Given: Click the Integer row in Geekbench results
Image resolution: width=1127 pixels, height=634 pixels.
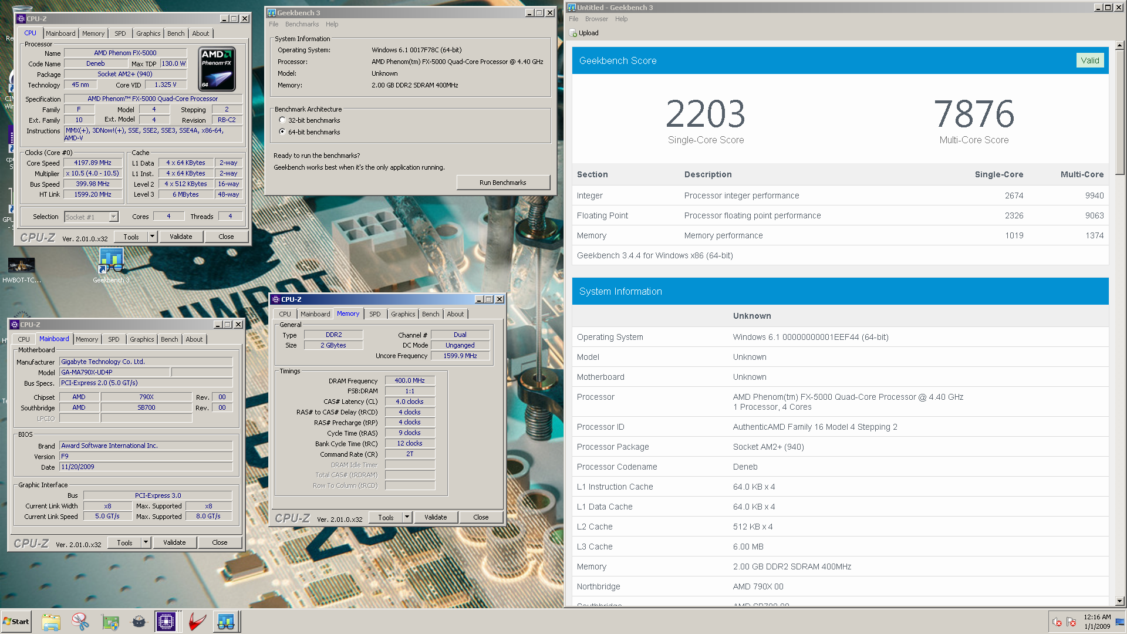Looking at the screenshot, I should (x=840, y=196).
